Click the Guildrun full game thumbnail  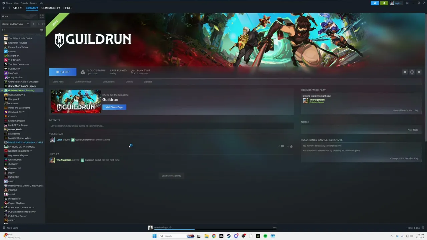coord(75,102)
